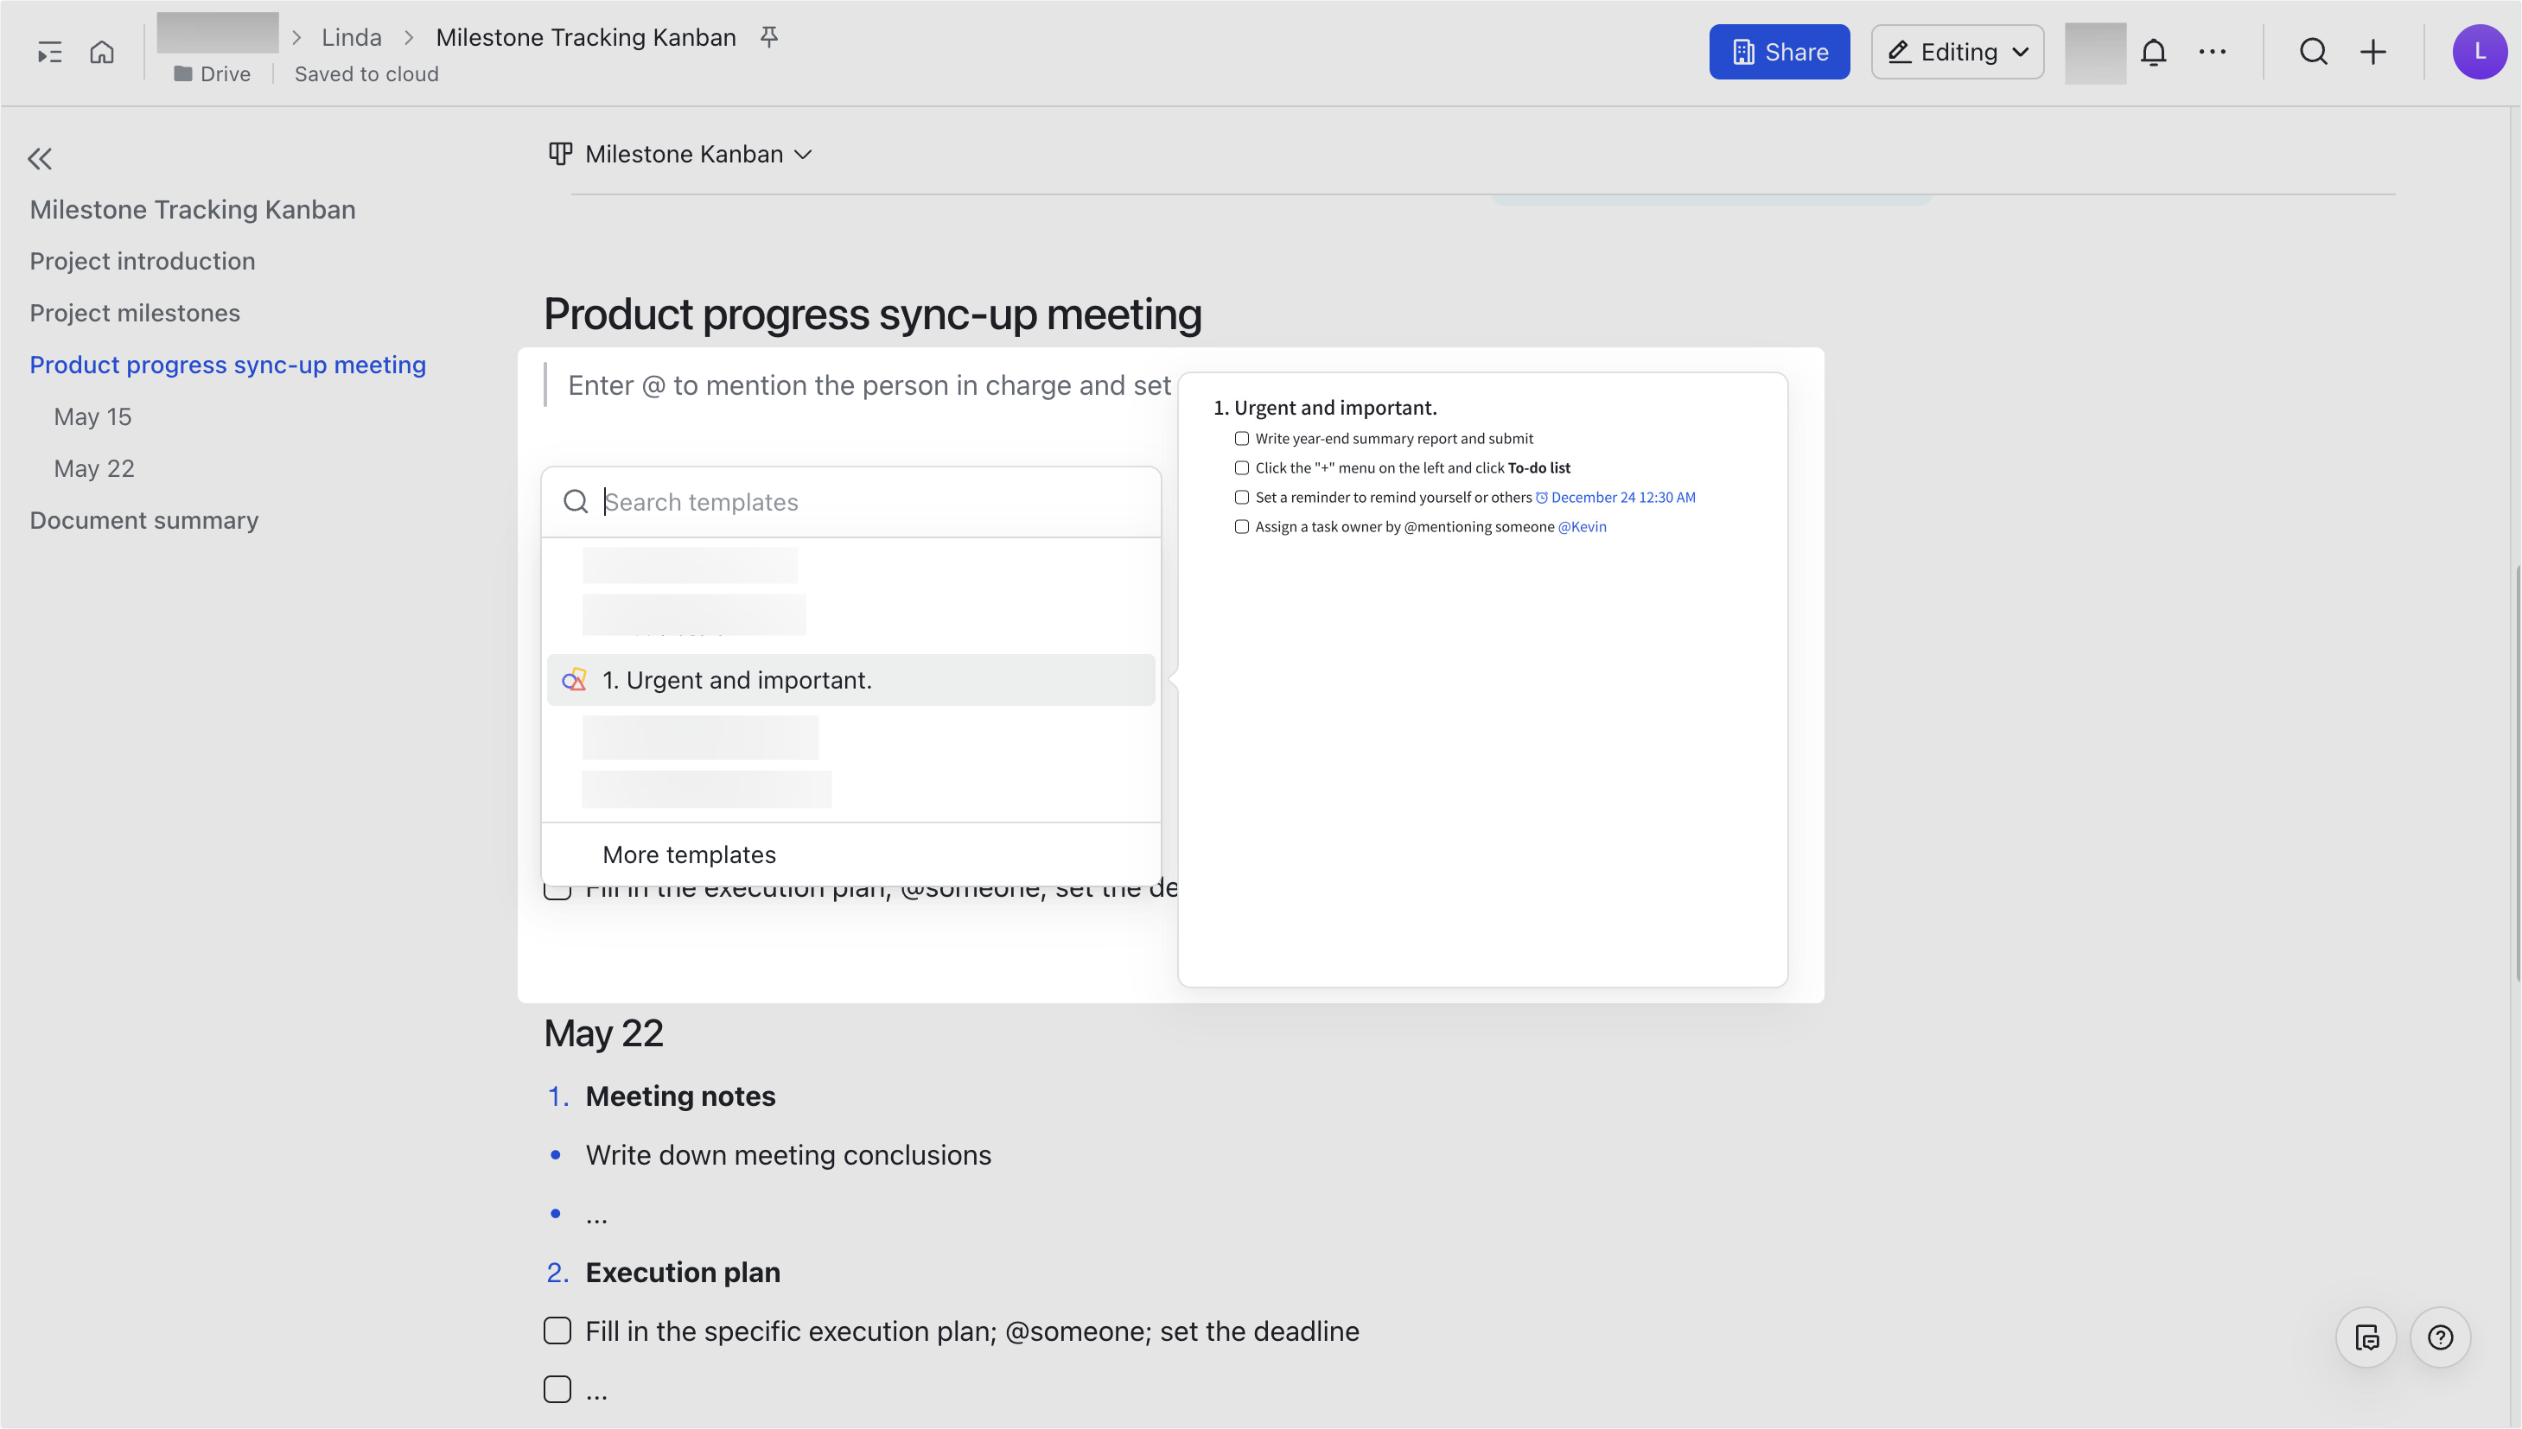Toggle the sidebar navigation icon
The image size is (2522, 1429).
(x=49, y=52)
